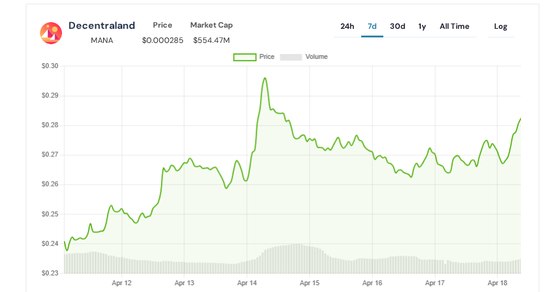
Task: Open the All Time chart range
Action: 454,26
